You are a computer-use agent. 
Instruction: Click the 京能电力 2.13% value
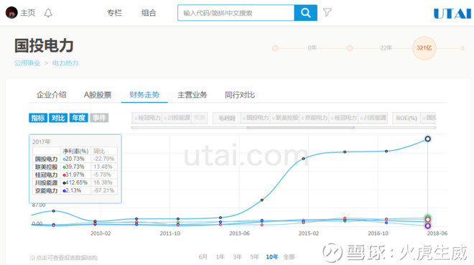[72, 190]
